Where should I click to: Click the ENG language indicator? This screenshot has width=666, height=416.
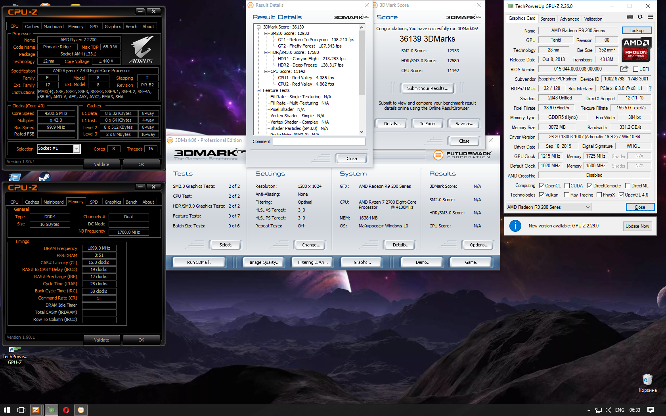[620, 410]
